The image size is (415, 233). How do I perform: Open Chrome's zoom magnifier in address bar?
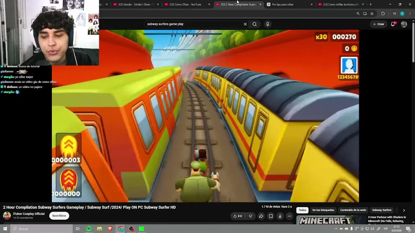pos(358,14)
